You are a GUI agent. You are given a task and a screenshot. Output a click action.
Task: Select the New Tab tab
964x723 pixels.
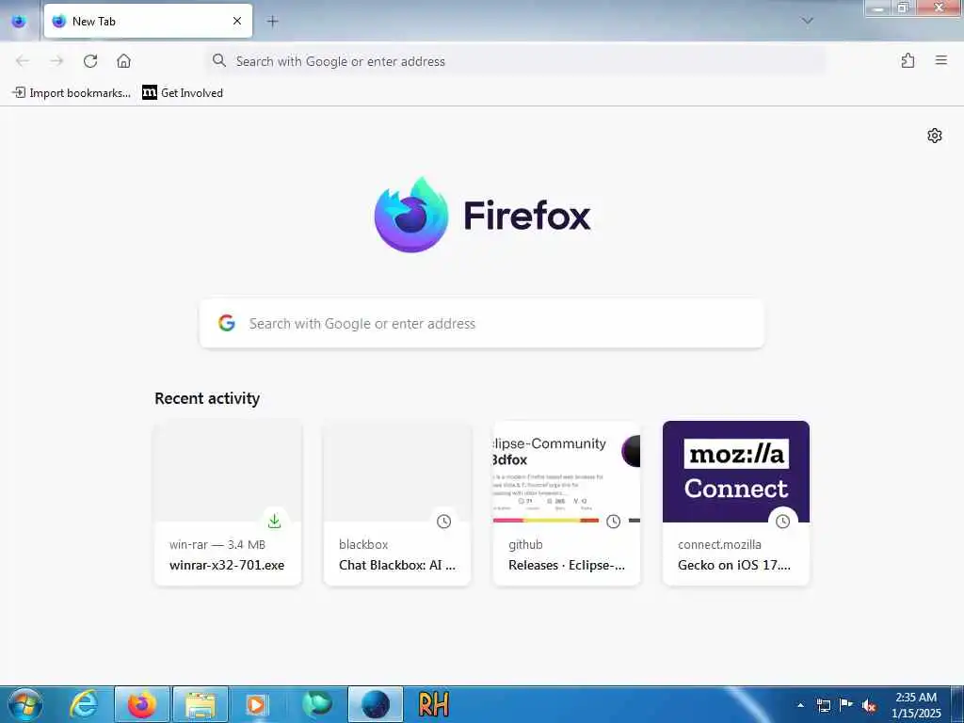point(148,21)
